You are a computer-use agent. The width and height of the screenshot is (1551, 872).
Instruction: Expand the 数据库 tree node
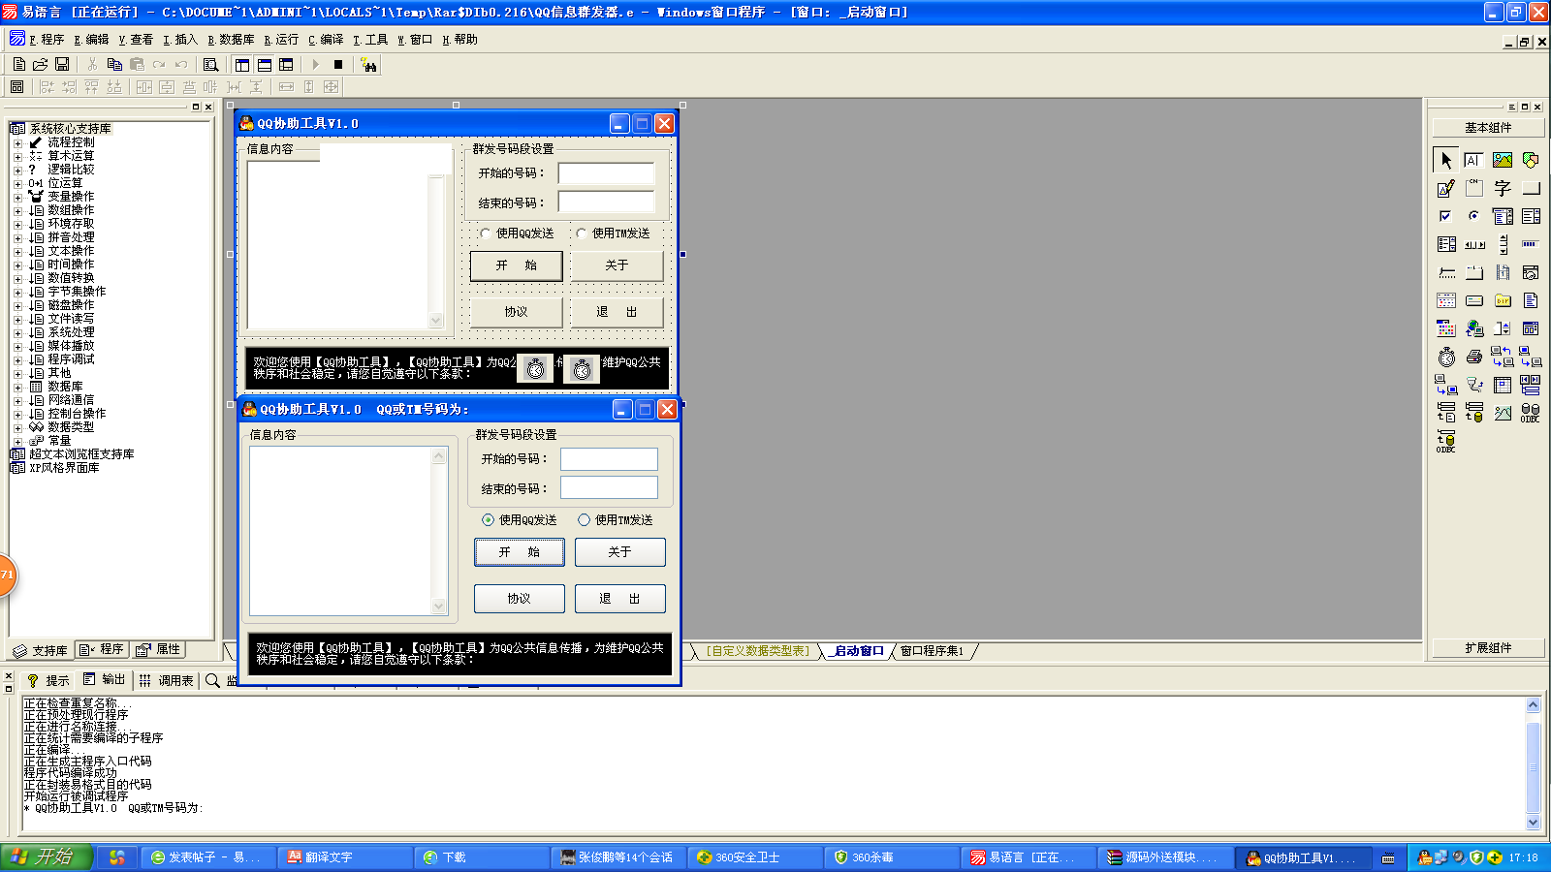[x=17, y=387]
